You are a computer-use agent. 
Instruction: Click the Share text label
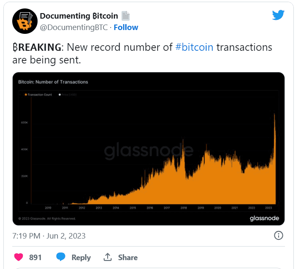(x=127, y=257)
